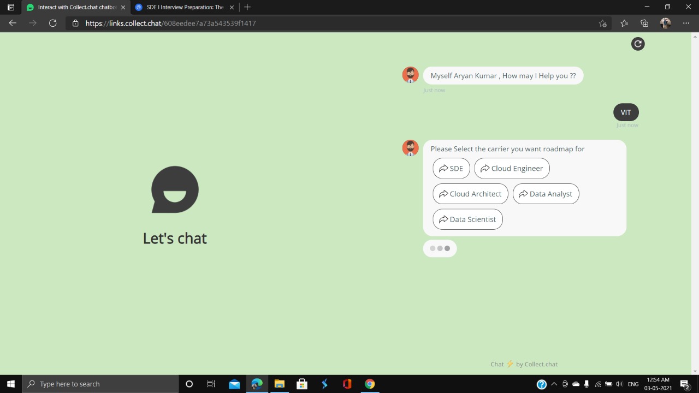
Task: Click the page vertical scrollbar
Action: 695,204
